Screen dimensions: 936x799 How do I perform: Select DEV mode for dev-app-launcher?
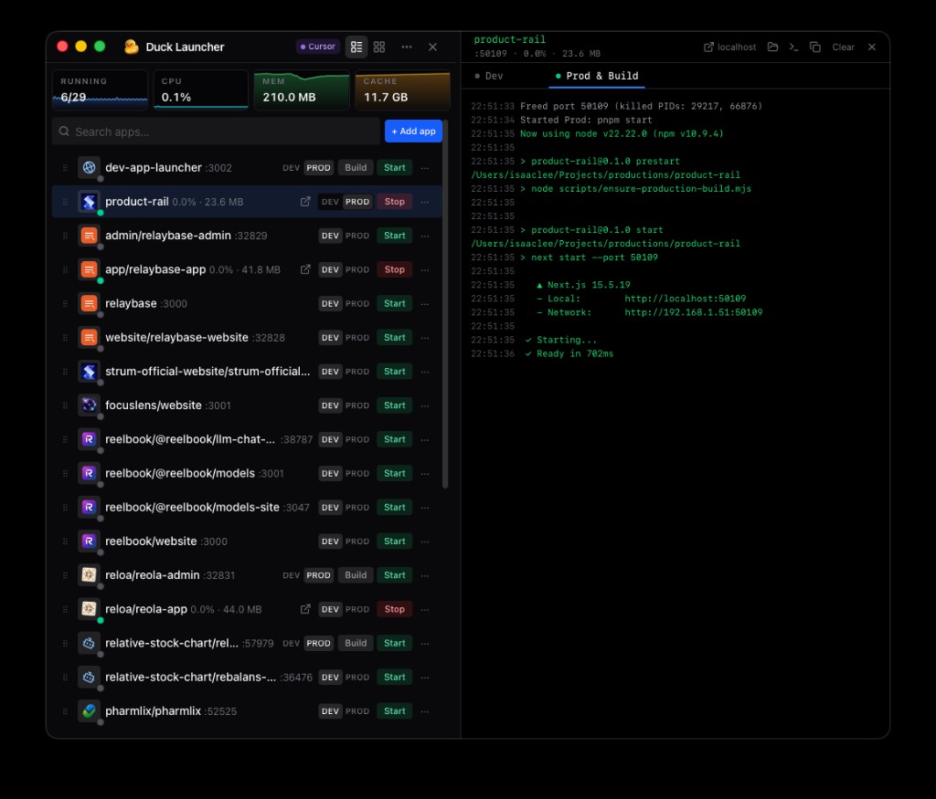click(x=291, y=167)
